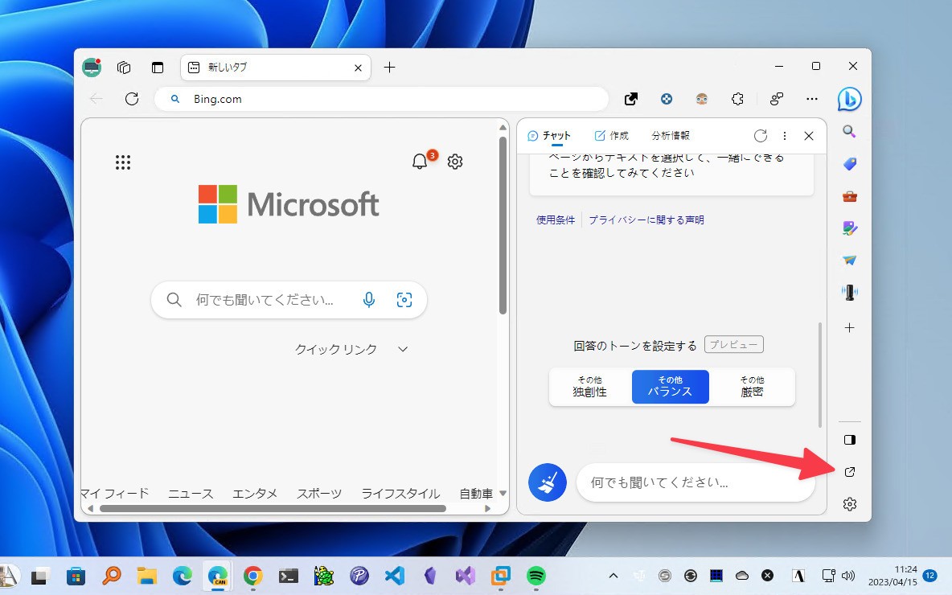Image resolution: width=952 pixels, height=595 pixels.
Task: Open the Drop paper-plane icon in the sidebar
Action: pos(849,260)
